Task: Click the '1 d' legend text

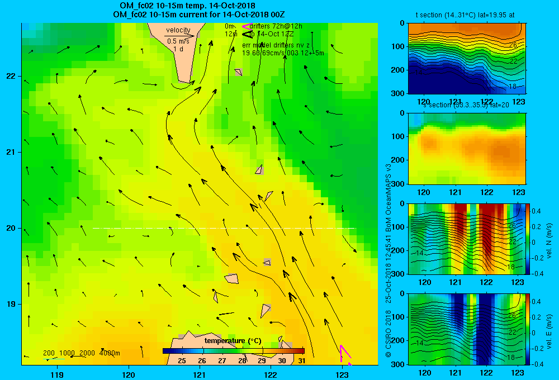Action: click(178, 49)
